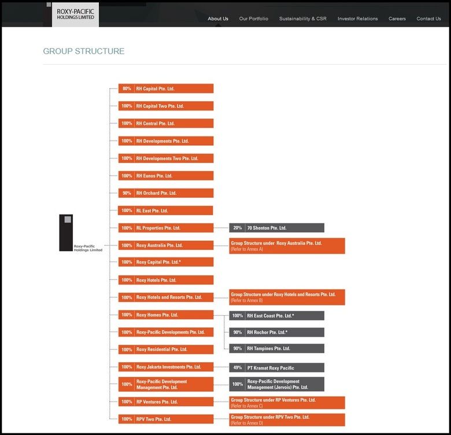
Task: Navigate to the Careers page
Action: [397, 19]
